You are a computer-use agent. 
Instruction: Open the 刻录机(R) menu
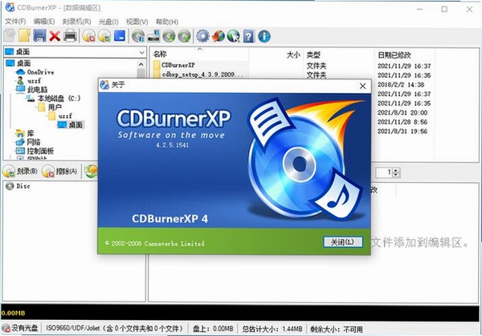click(76, 22)
